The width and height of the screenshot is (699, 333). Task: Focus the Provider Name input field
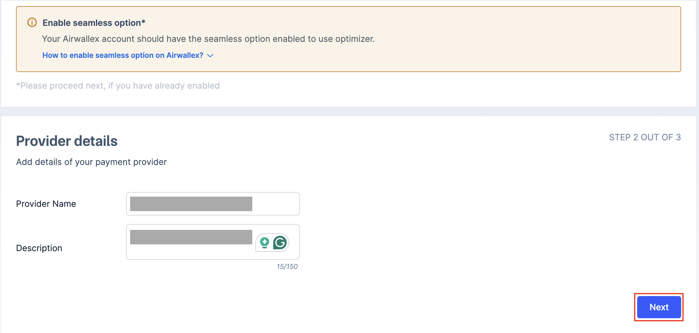(x=213, y=204)
